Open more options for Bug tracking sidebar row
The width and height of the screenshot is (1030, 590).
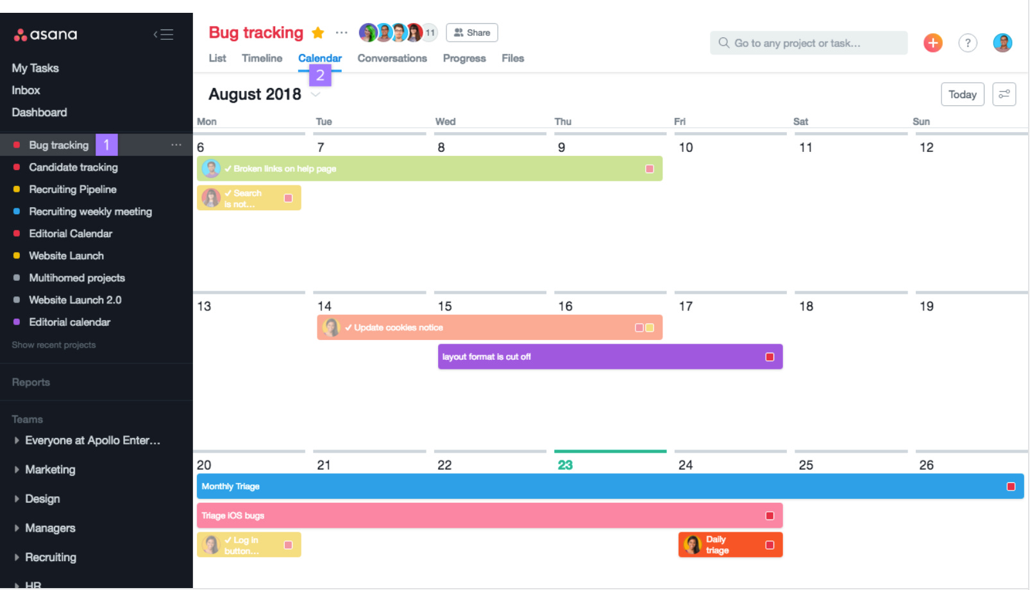tap(176, 145)
